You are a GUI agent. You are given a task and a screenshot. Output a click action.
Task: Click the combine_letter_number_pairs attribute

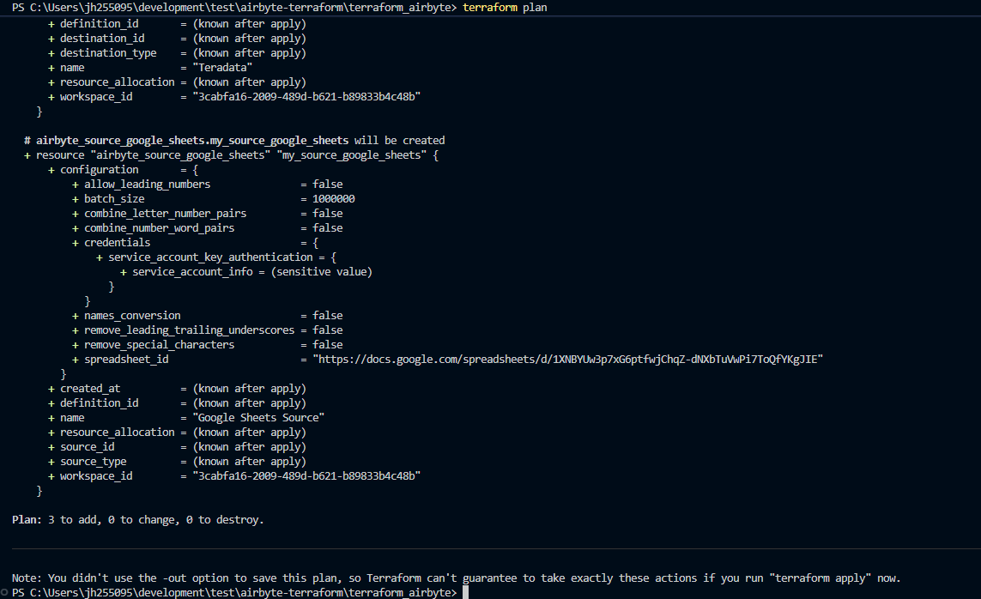tap(165, 214)
